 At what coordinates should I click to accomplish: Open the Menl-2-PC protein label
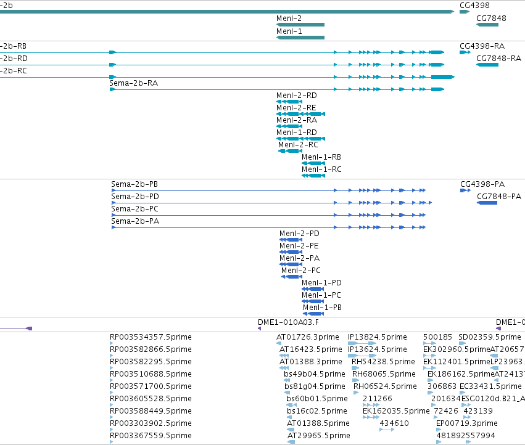coord(300,271)
